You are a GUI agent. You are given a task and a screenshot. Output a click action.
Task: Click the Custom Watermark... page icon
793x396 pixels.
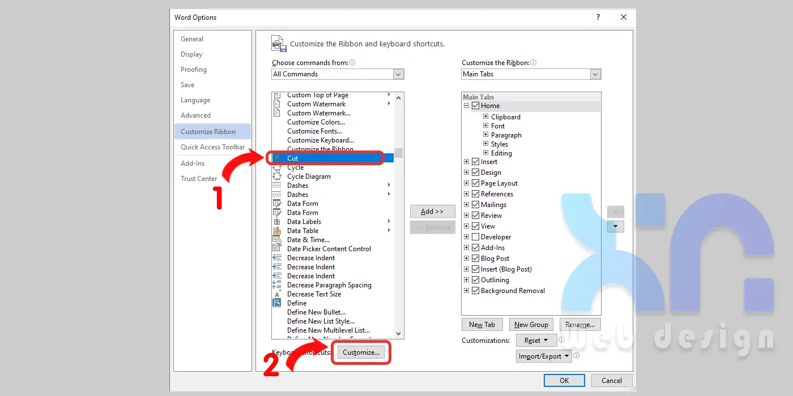click(277, 113)
